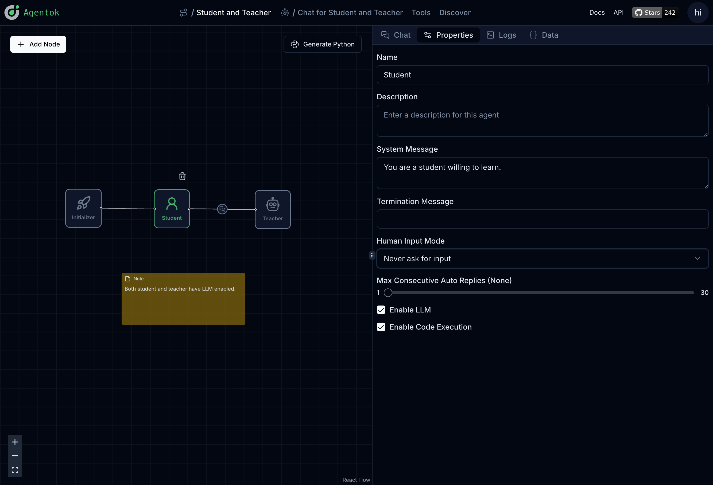
Task: Click the Termination Message input field
Action: [542, 219]
